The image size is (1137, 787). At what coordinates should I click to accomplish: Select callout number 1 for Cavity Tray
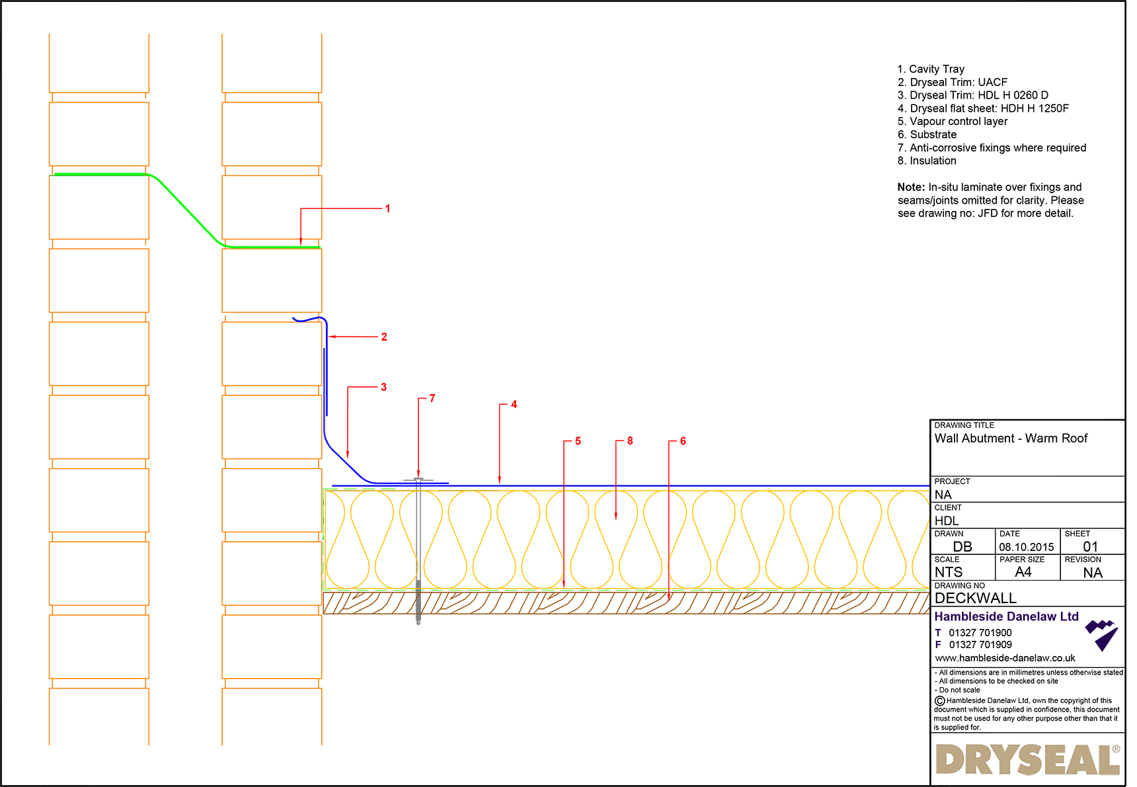point(387,208)
